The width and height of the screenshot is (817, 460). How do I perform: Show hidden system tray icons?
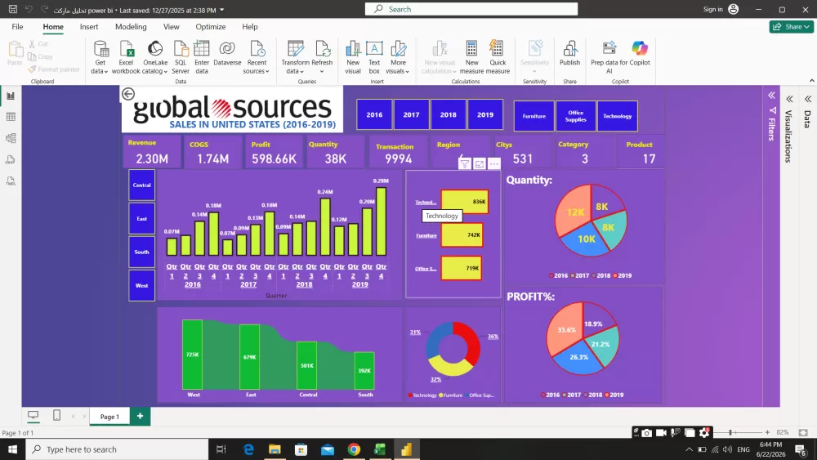tap(689, 449)
